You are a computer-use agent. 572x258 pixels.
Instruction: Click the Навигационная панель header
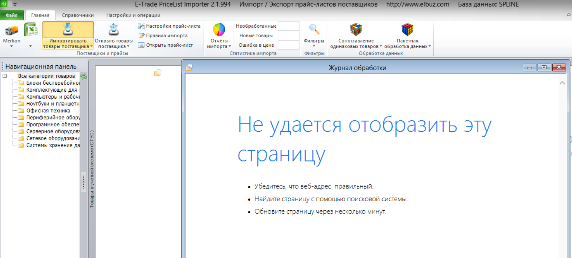(x=41, y=66)
